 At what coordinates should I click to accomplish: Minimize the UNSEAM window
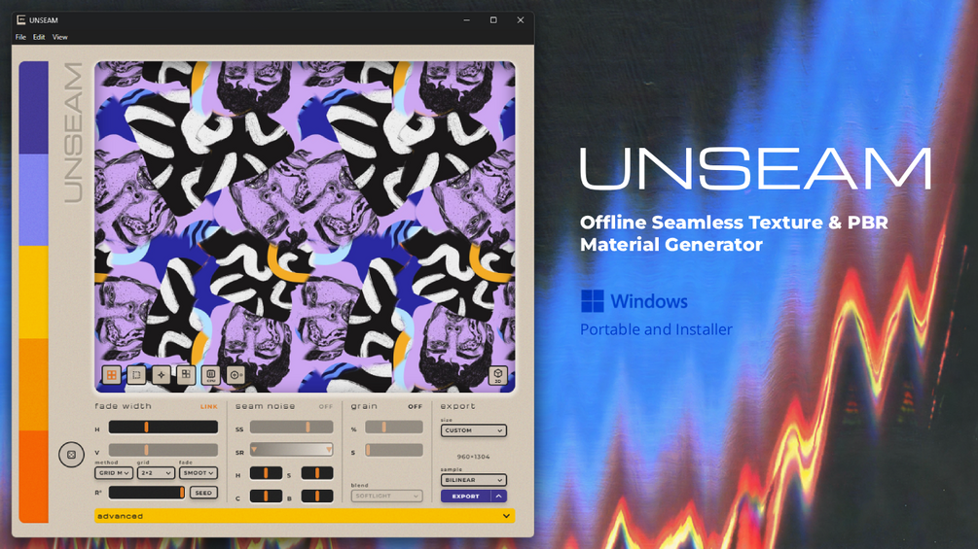[x=466, y=19]
